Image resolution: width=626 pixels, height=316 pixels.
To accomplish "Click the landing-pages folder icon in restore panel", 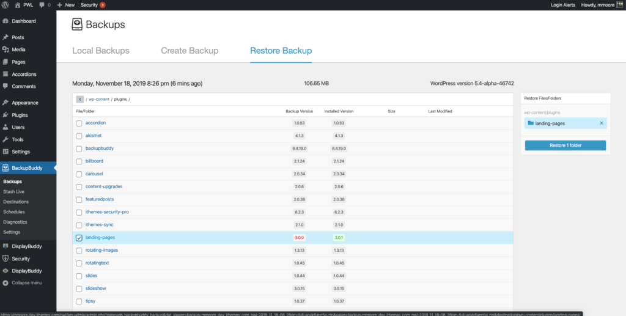I will pyautogui.click(x=531, y=123).
